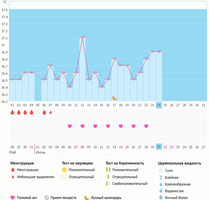
Task: Click the heart icon under cycle day 22
Action: coord(146,126)
